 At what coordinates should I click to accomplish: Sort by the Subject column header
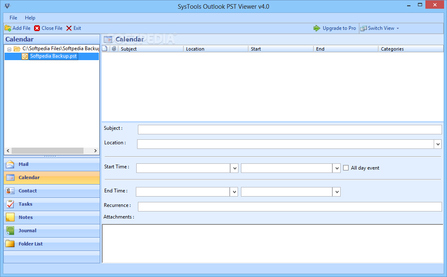pyautogui.click(x=150, y=49)
